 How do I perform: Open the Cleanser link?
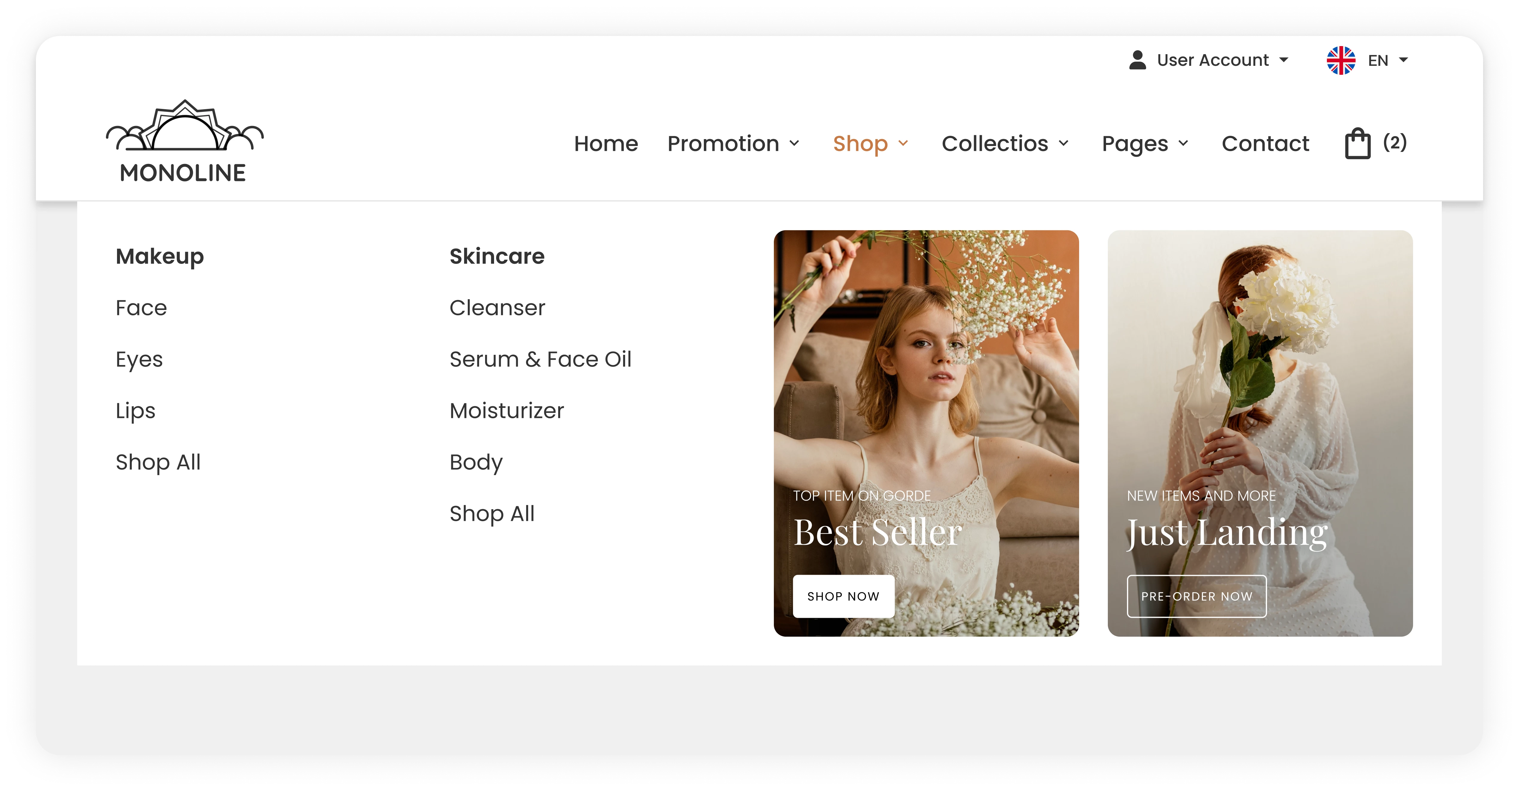pos(498,308)
